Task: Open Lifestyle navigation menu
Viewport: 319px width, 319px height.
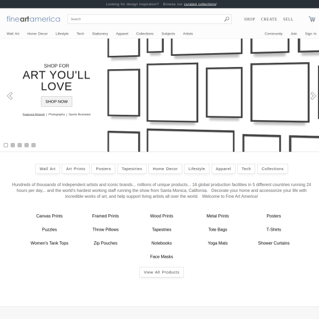Action: click(x=62, y=34)
